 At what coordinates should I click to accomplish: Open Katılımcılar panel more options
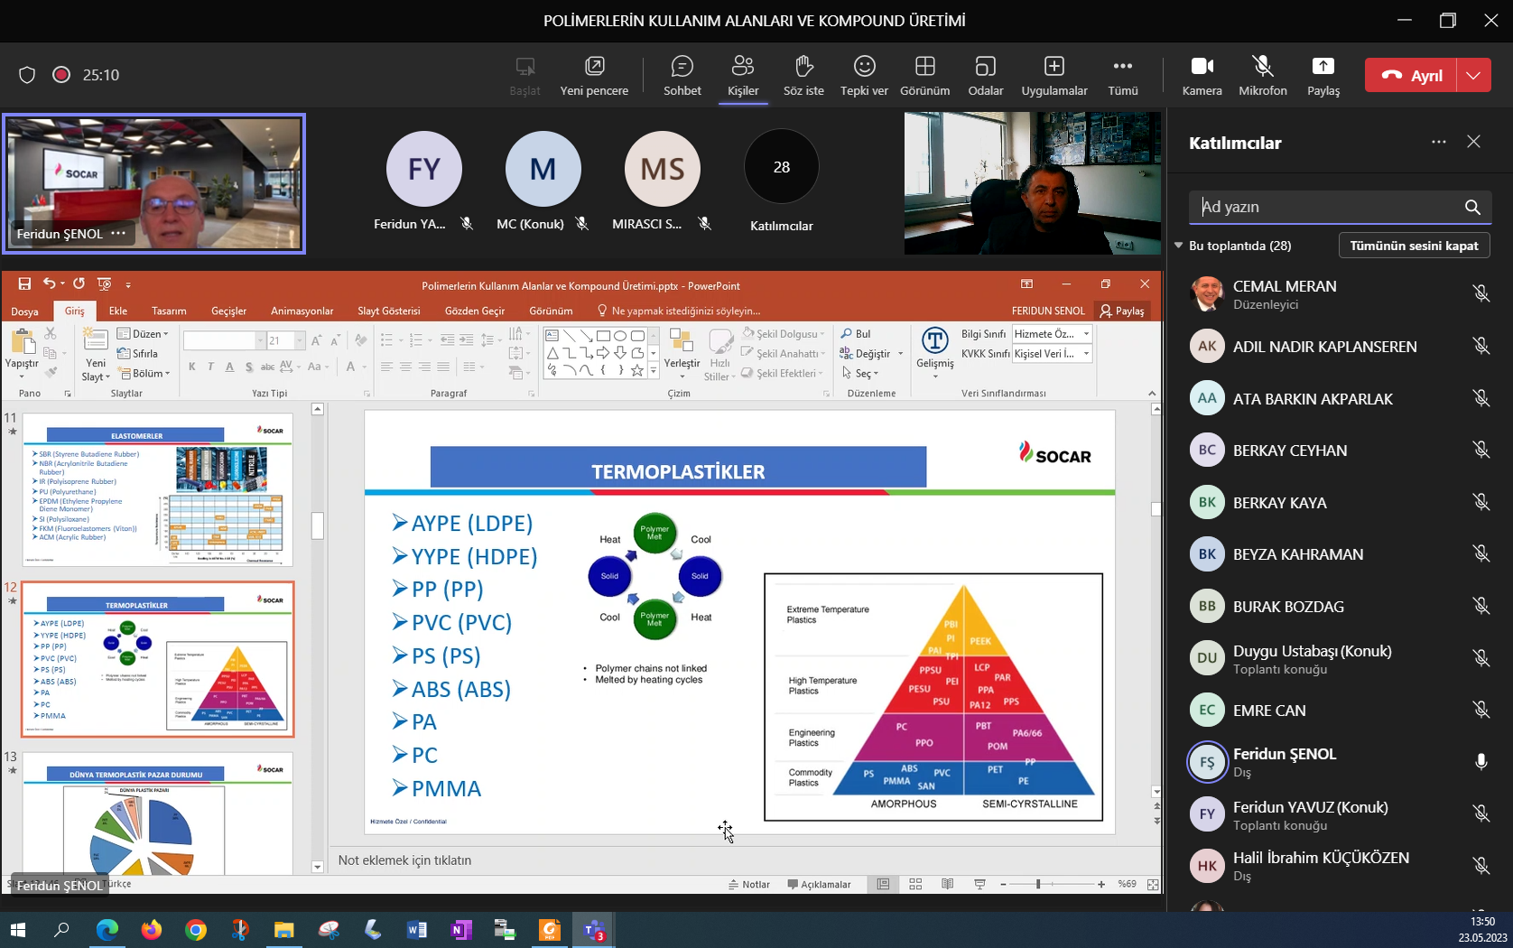pos(1438,142)
